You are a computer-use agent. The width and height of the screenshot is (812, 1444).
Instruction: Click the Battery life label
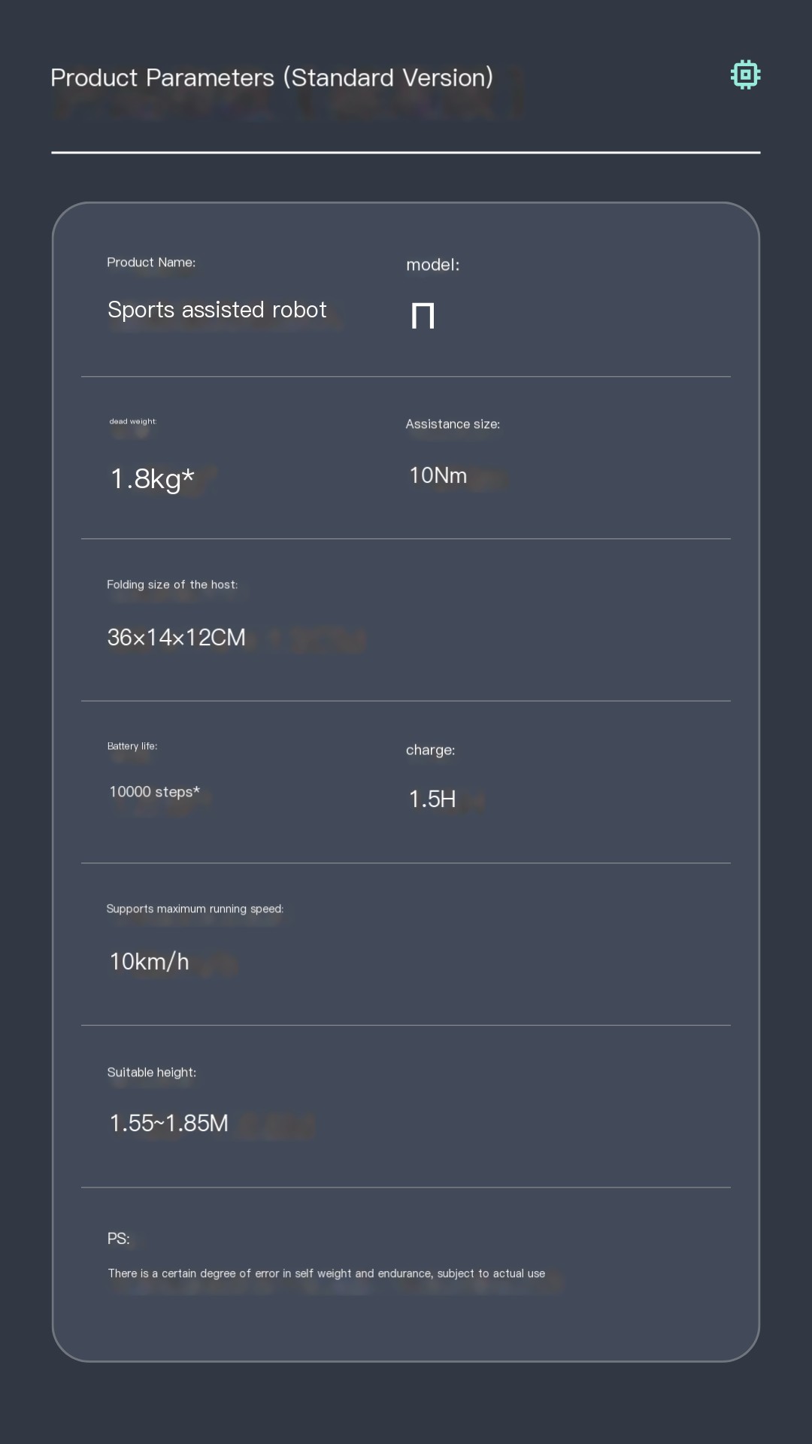click(132, 746)
